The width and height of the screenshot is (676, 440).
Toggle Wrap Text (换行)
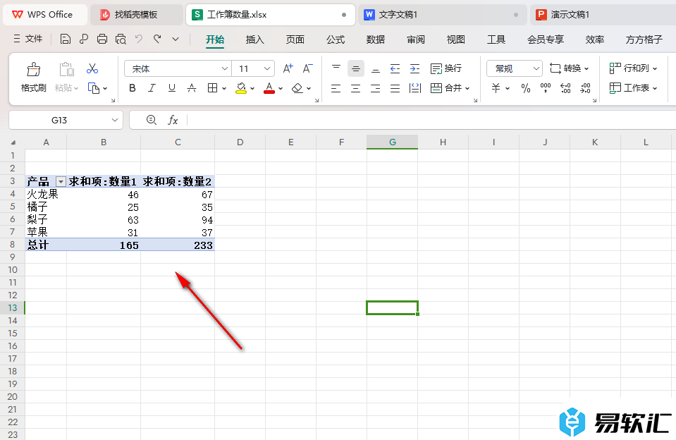point(446,68)
